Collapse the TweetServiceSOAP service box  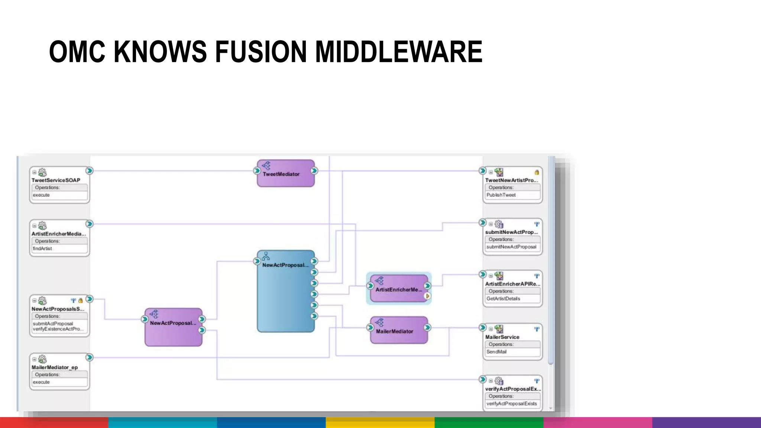click(34, 172)
